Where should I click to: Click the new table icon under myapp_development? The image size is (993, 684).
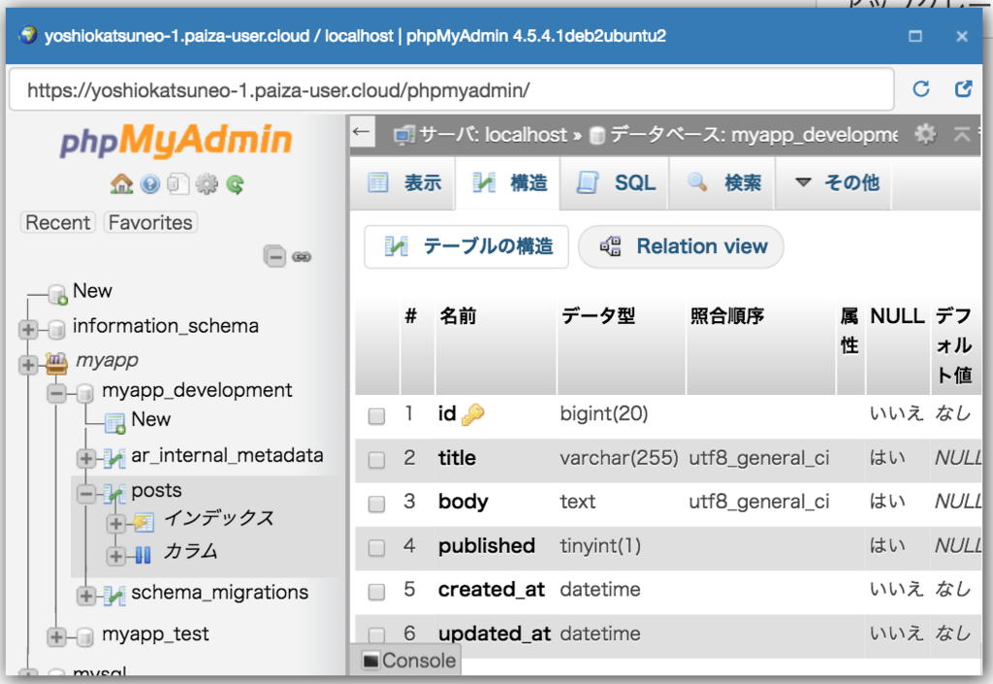[114, 422]
